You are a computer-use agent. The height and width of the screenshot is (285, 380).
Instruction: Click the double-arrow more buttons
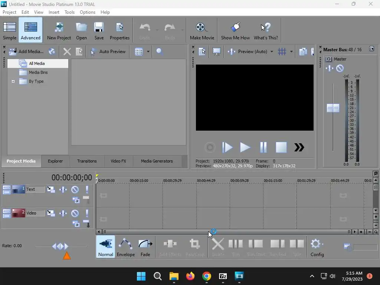(299, 147)
